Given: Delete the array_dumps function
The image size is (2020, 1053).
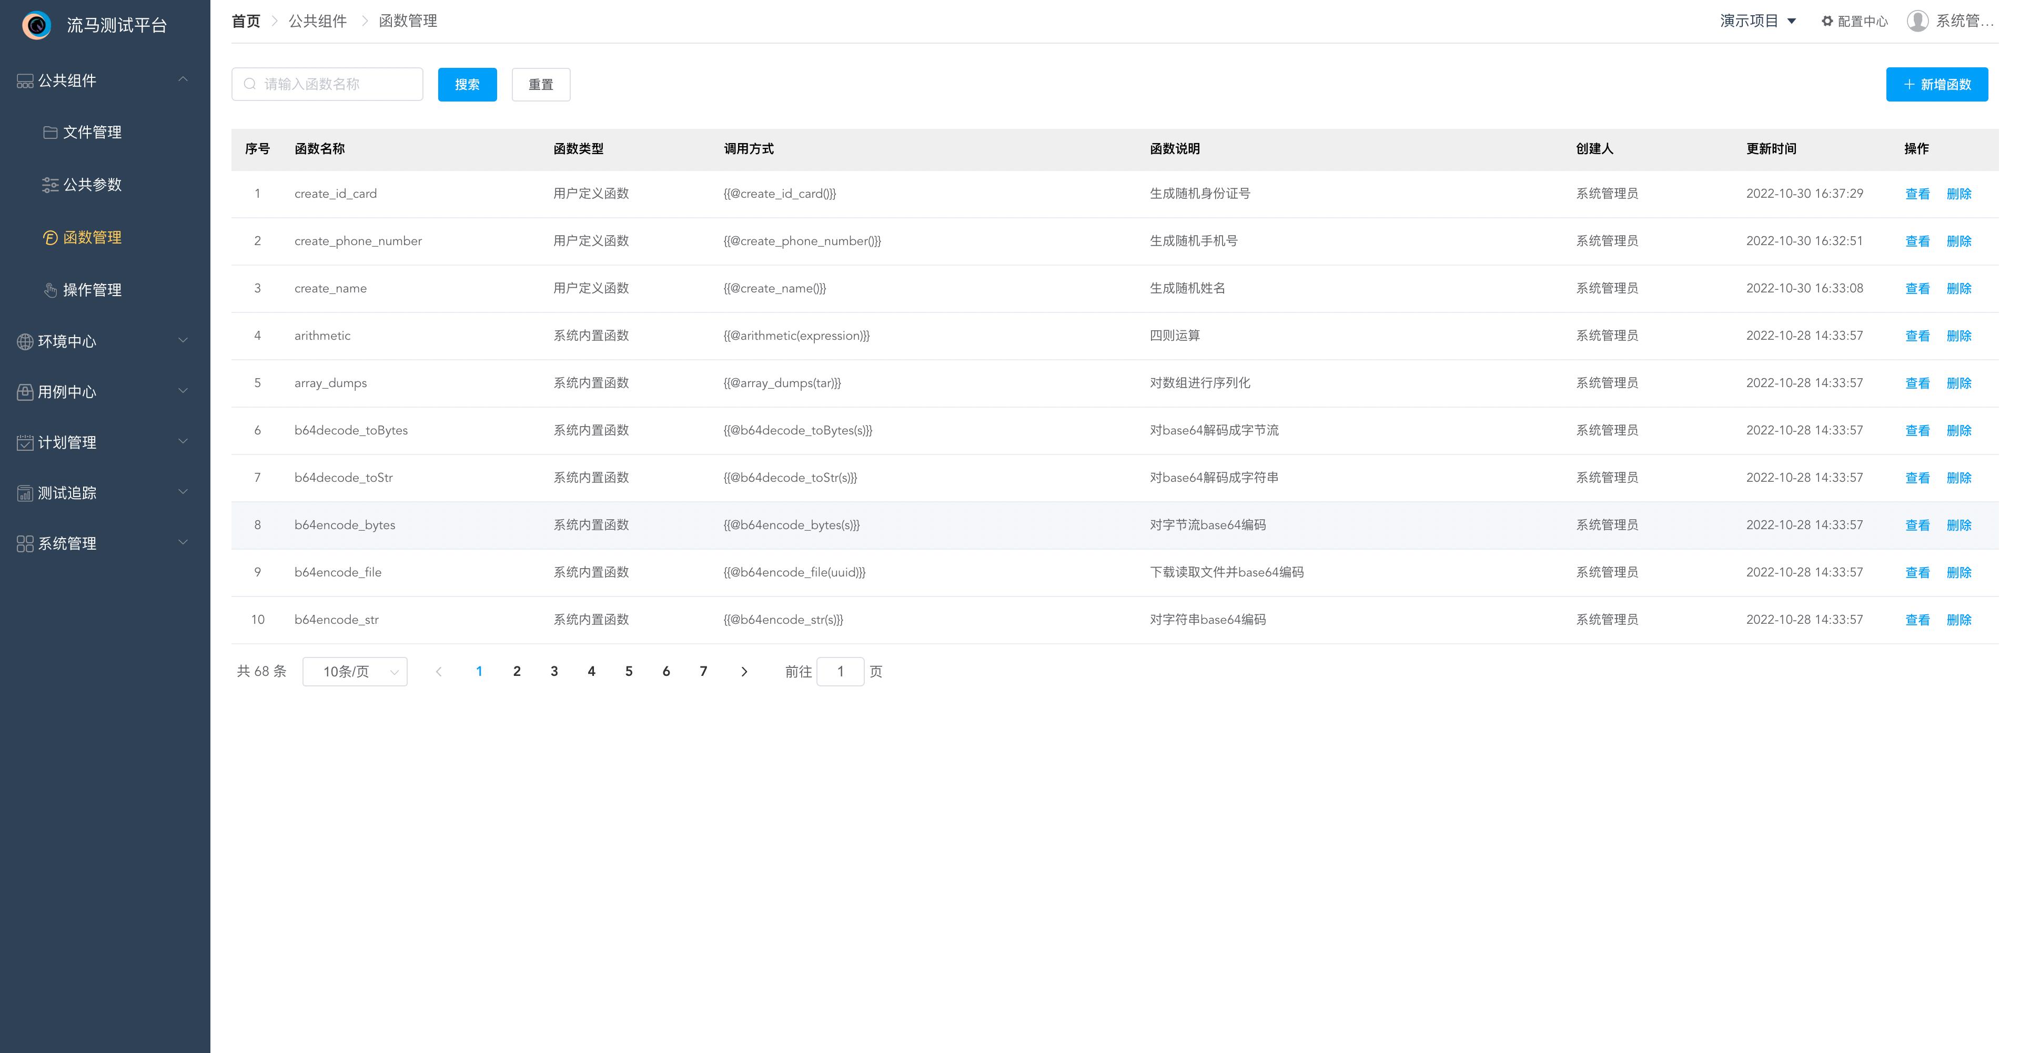Looking at the screenshot, I should (1959, 383).
